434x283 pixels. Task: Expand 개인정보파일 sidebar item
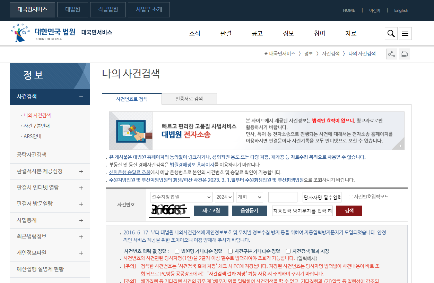click(81, 253)
